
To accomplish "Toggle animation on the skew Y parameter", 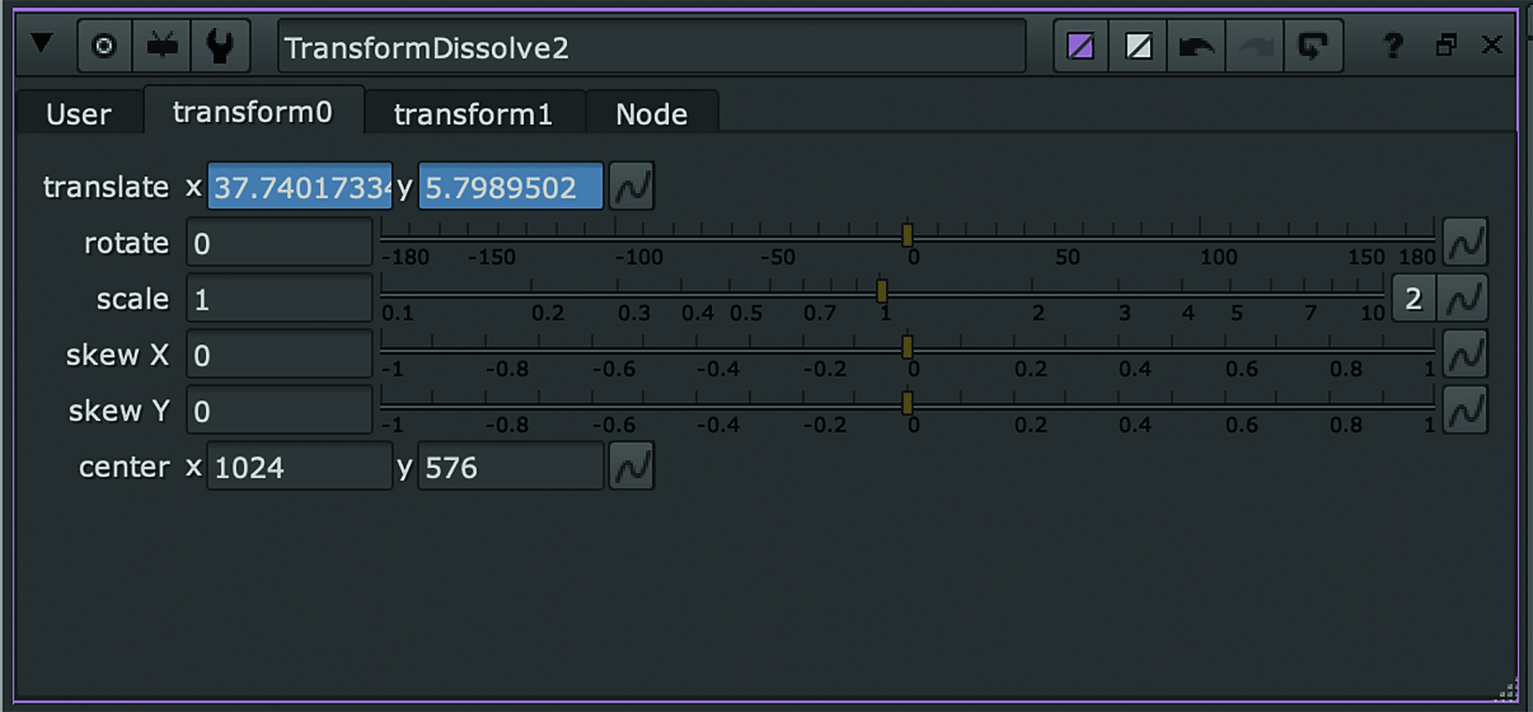I will pos(1465,409).
